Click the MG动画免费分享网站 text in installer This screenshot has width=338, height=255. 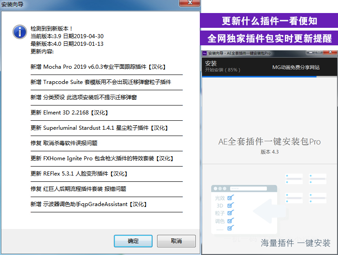tap(296, 67)
